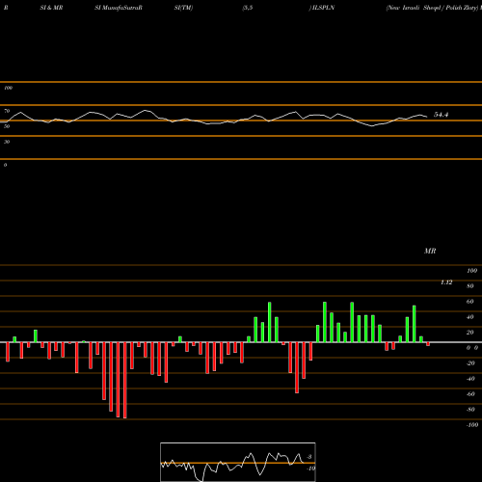This screenshot has height=482, width=482.
Task: Click the 'SI & MR' header text
Action: [x=51, y=8]
